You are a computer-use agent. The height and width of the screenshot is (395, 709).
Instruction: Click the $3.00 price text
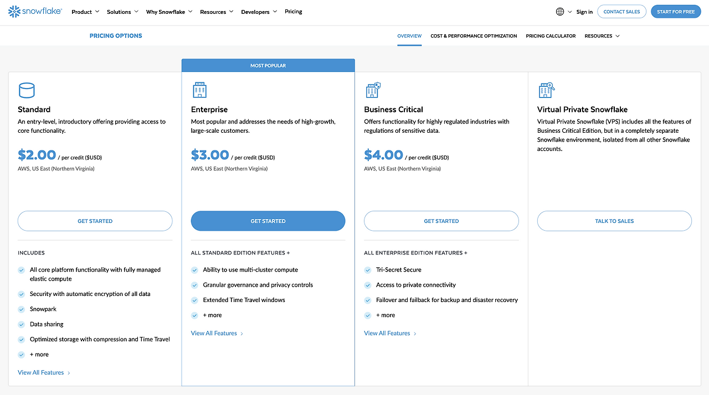210,155
